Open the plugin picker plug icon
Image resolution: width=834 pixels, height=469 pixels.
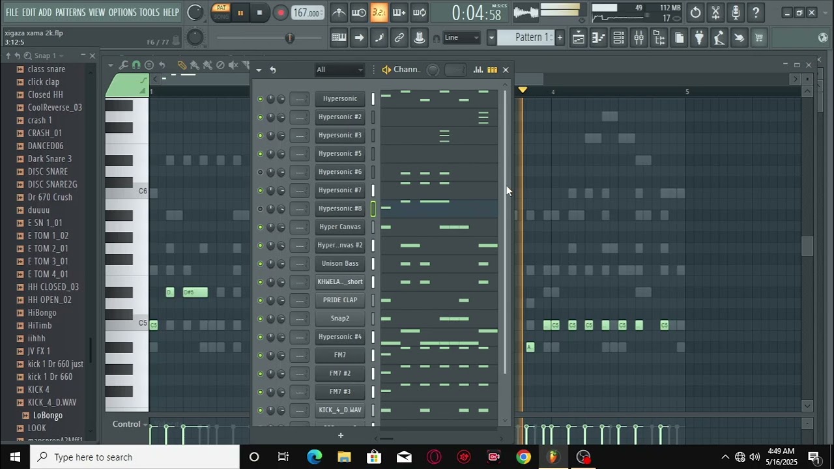pyautogui.click(x=699, y=38)
